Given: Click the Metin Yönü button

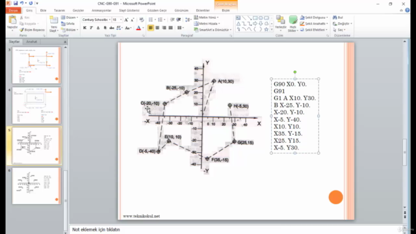Looking at the screenshot, I should point(207,18).
